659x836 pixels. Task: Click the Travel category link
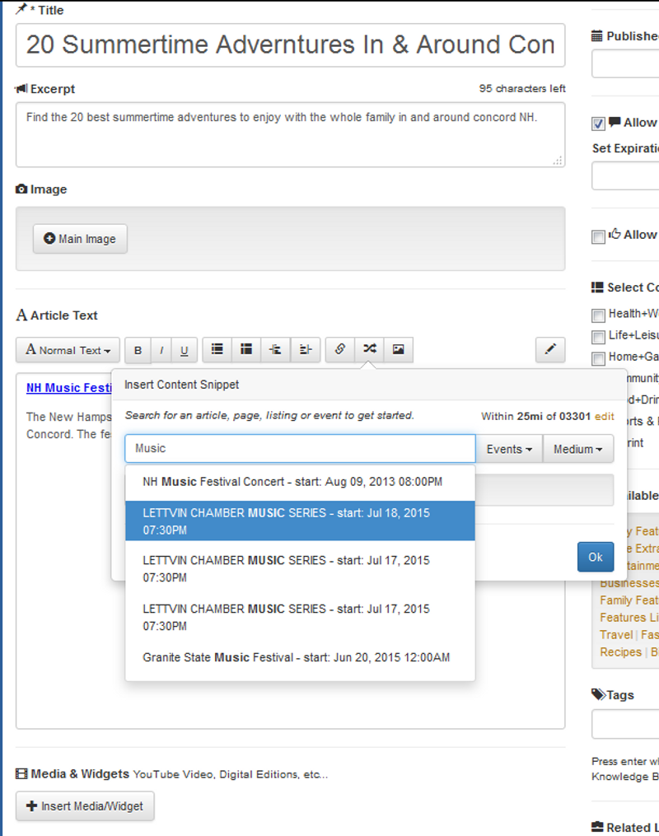click(616, 634)
